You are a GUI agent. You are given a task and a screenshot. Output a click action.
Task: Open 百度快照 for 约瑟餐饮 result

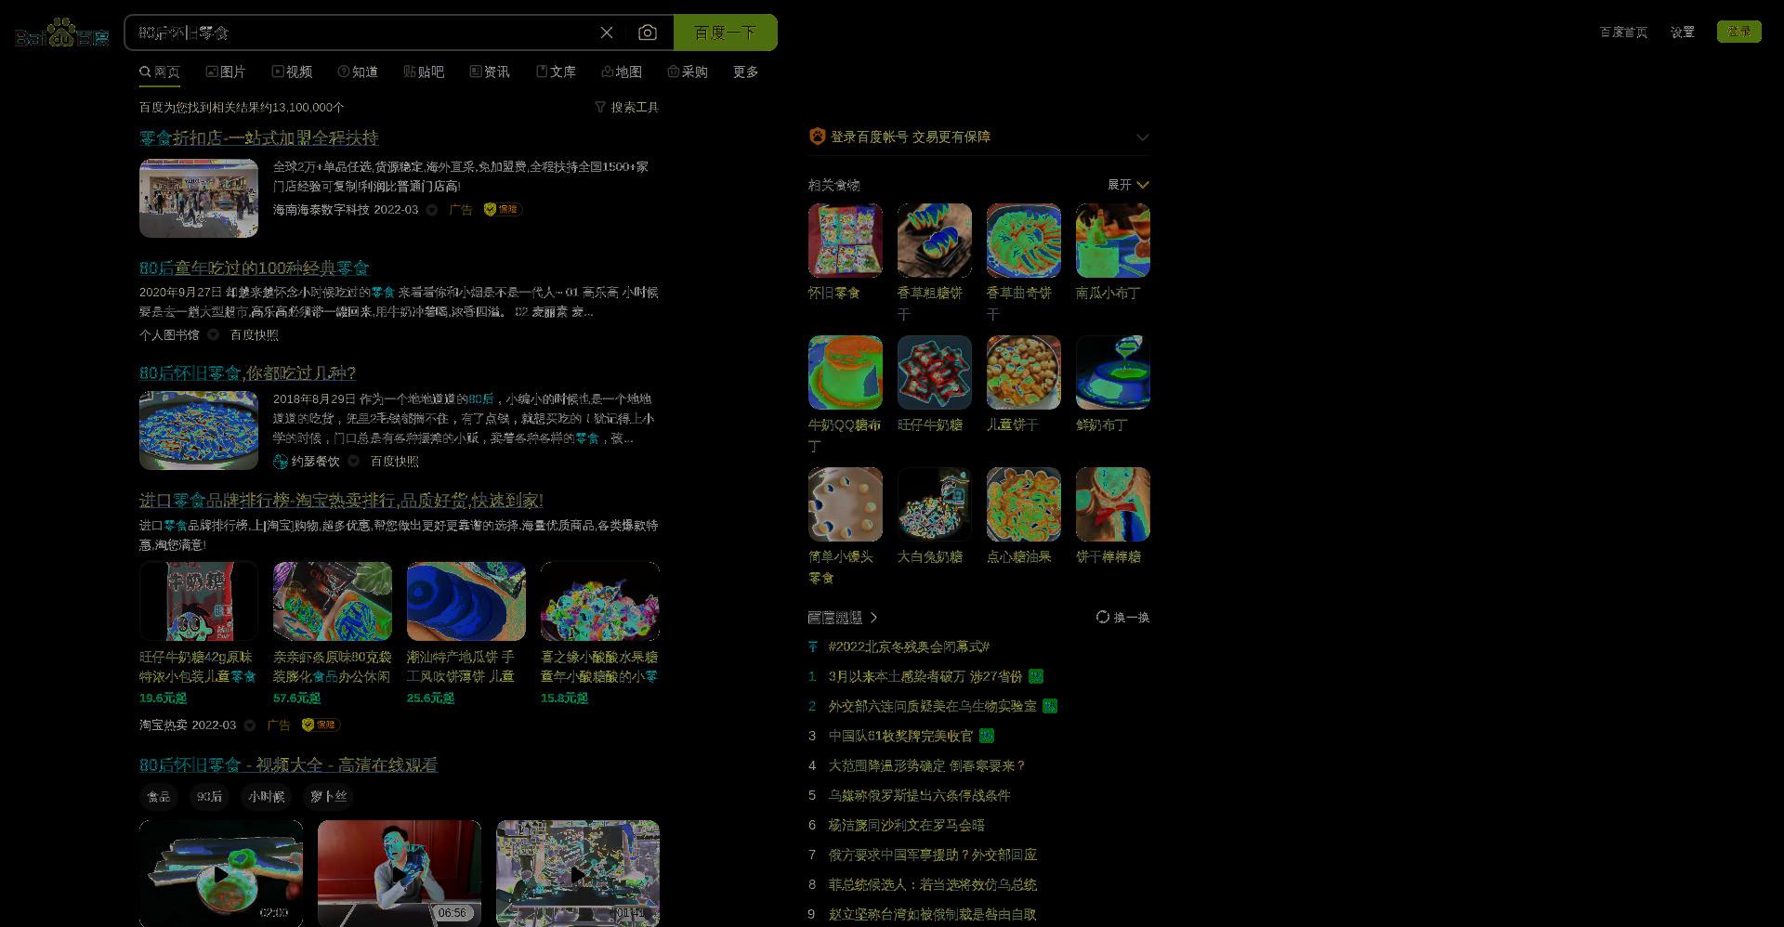pos(395,461)
